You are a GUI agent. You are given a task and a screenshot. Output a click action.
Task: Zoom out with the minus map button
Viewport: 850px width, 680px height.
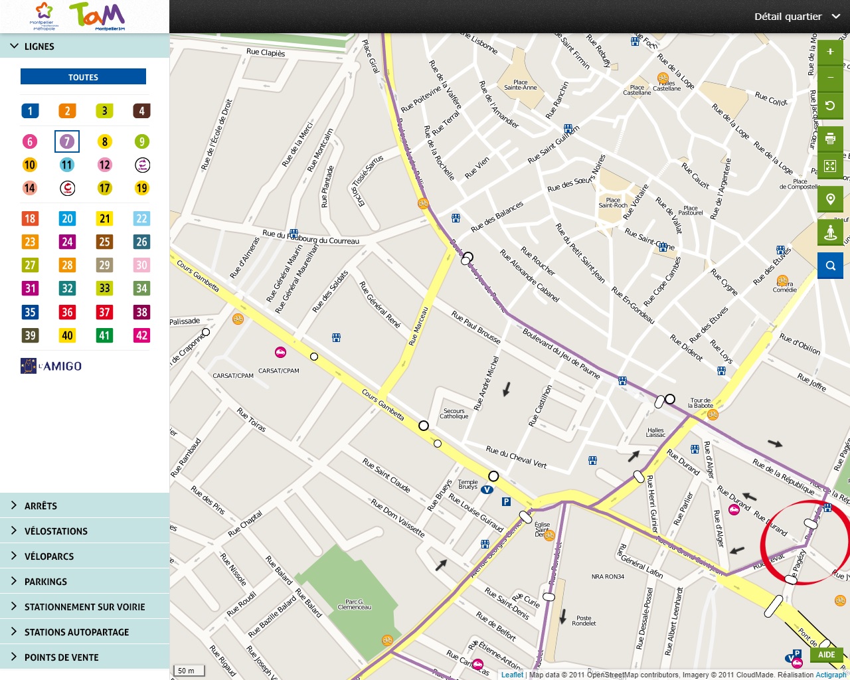click(830, 78)
